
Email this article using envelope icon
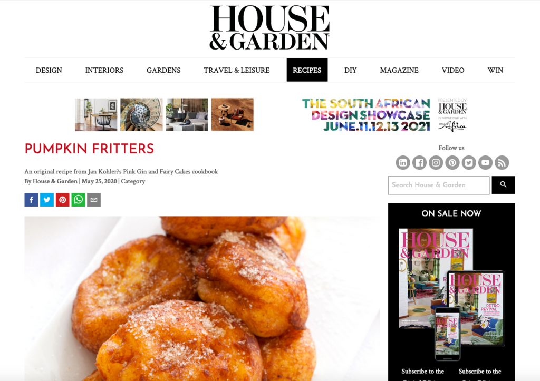[x=94, y=200]
